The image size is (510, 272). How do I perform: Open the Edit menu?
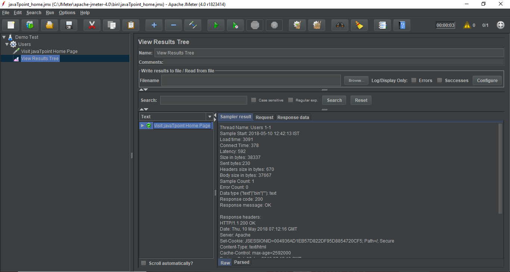(x=18, y=13)
